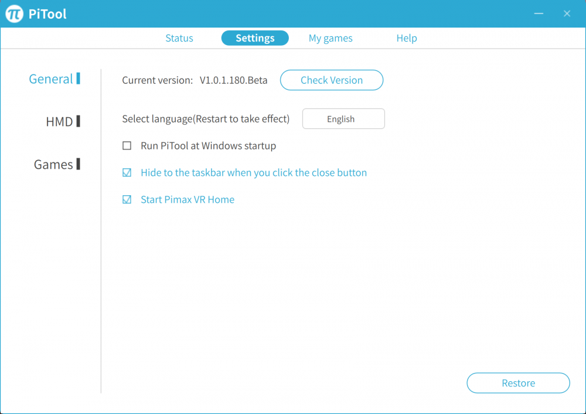Switch to the Status tab

[179, 38]
